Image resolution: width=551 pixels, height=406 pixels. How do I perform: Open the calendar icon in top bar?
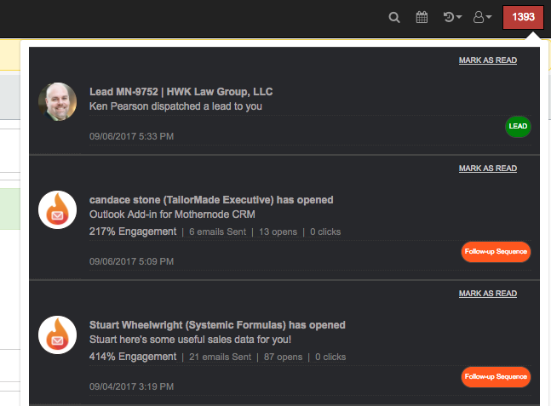click(x=422, y=17)
